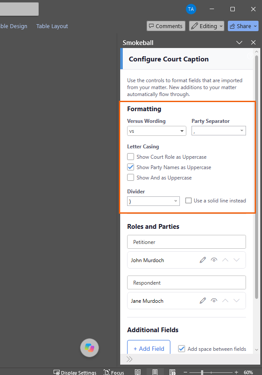Open the Editing mode menu
This screenshot has width=262, height=375.
point(207,26)
